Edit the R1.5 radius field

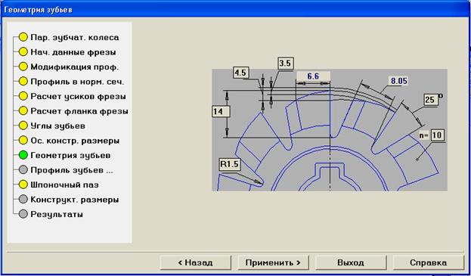click(230, 165)
